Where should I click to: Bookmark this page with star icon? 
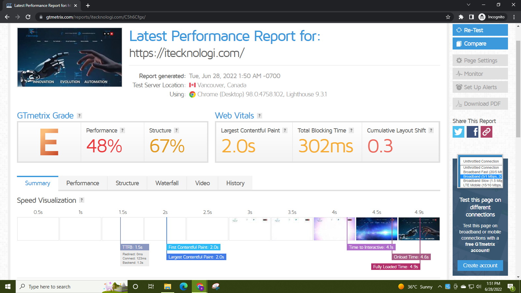click(x=448, y=17)
